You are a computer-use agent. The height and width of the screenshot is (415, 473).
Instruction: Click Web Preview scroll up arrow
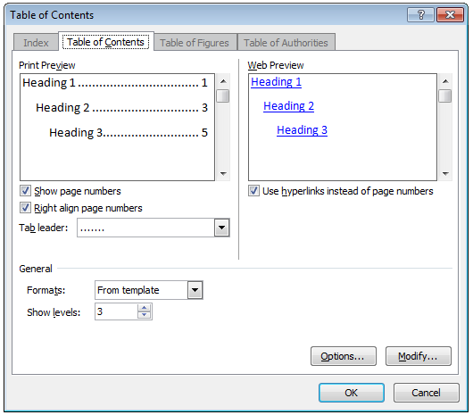[x=445, y=81]
